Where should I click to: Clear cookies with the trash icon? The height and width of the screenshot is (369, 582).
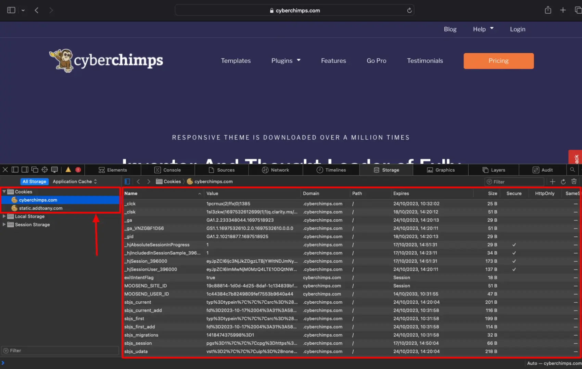[574, 182]
